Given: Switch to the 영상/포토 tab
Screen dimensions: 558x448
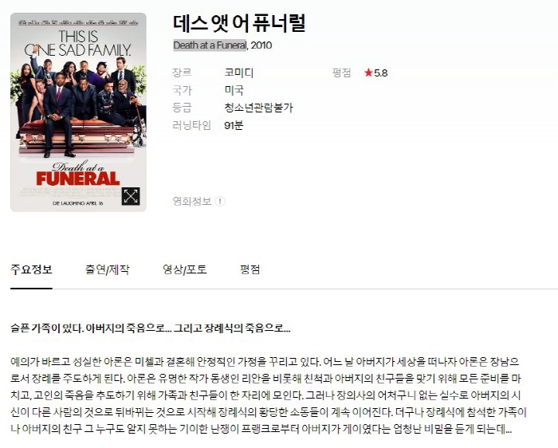Looking at the screenshot, I should (184, 269).
